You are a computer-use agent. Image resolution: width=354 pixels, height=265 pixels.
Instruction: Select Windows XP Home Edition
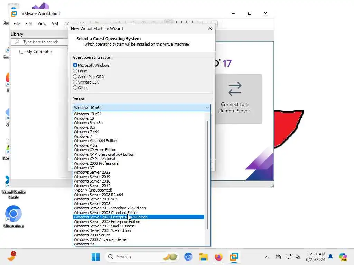pos(139,150)
